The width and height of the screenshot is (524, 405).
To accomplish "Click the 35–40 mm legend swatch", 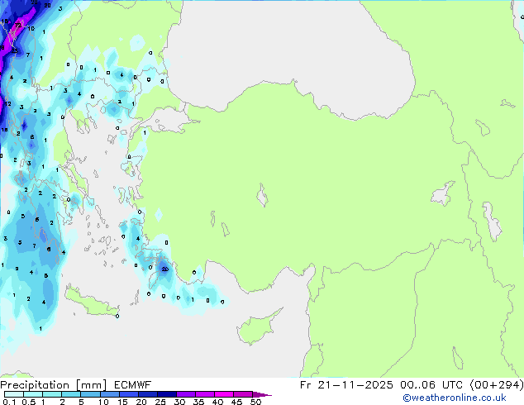I will point(205,394).
